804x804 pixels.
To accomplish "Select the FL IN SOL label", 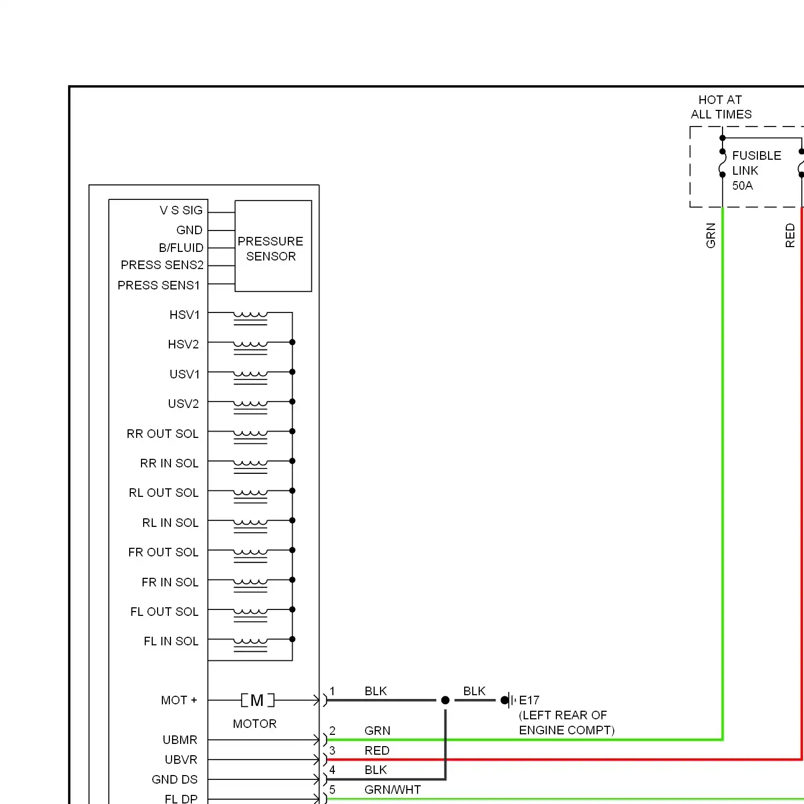I will point(171,641).
